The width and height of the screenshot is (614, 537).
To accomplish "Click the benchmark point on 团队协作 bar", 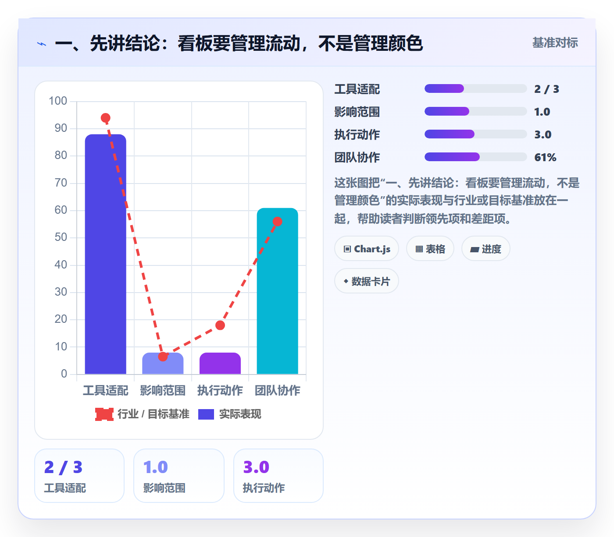I will tap(278, 222).
